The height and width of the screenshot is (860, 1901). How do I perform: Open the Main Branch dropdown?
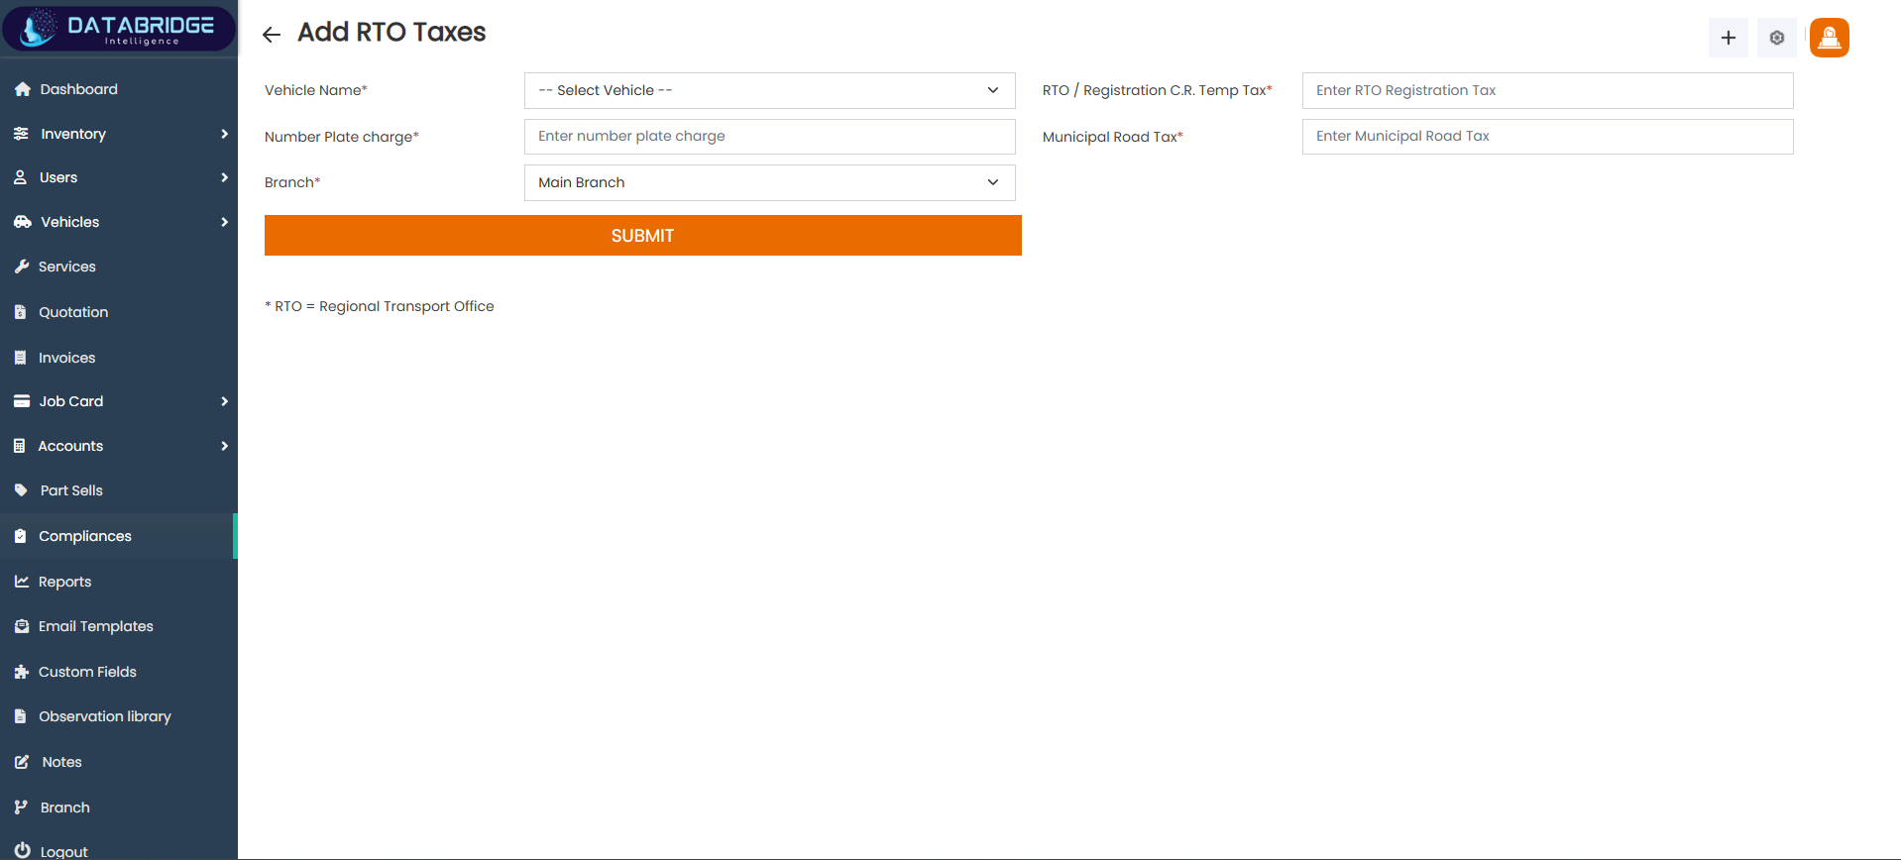[770, 182]
